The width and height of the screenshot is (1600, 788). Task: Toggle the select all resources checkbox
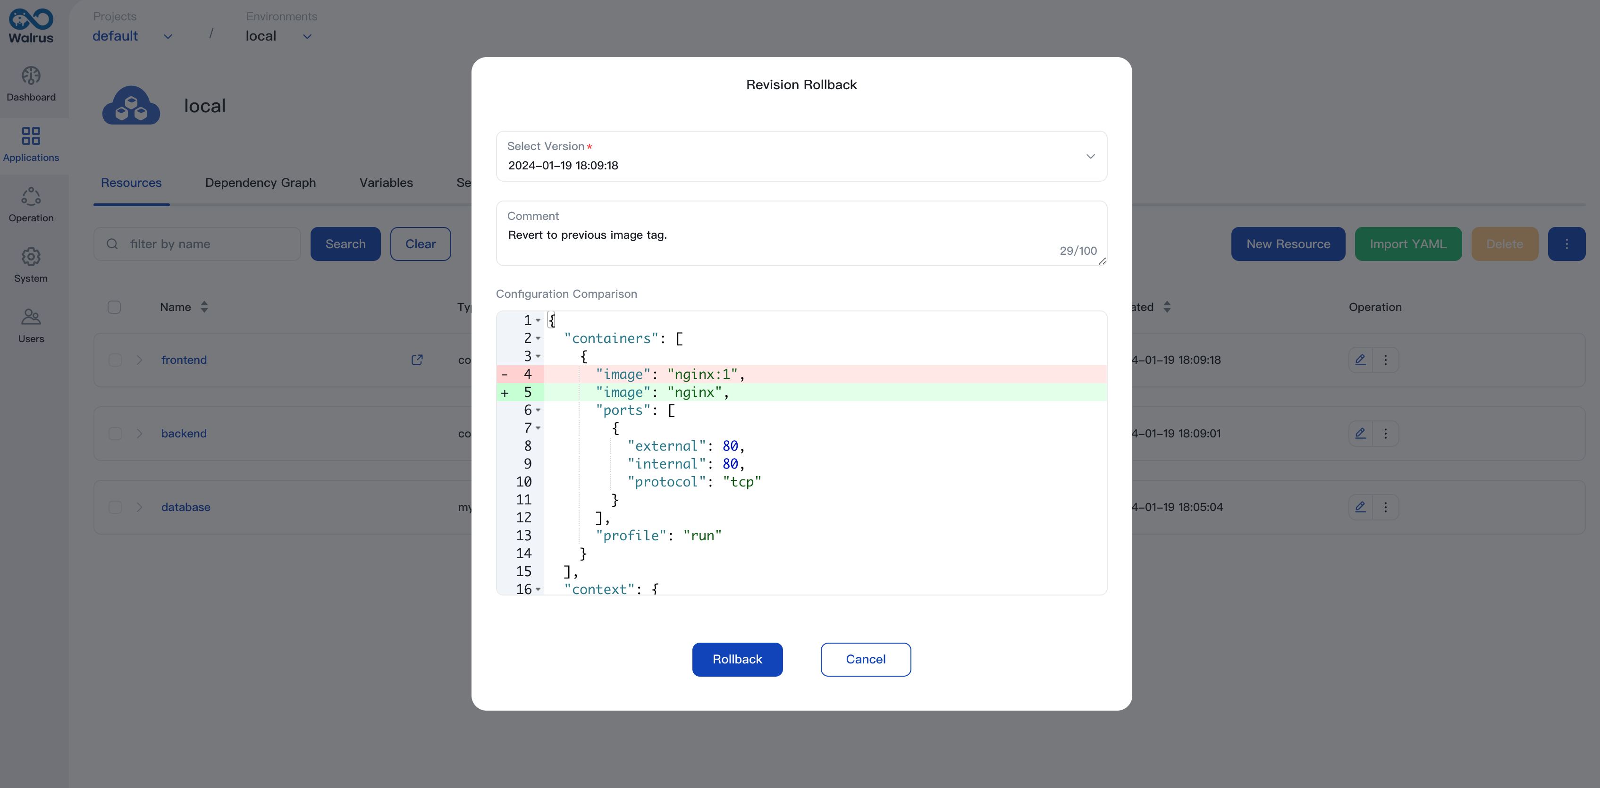click(x=114, y=306)
